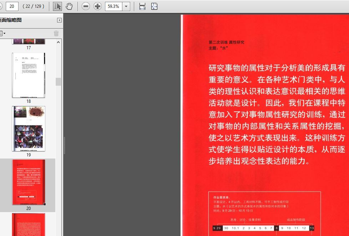Click page count text ( 22 / 129 )
Image resolution: width=349 pixels, height=236 pixels.
[x=34, y=6]
